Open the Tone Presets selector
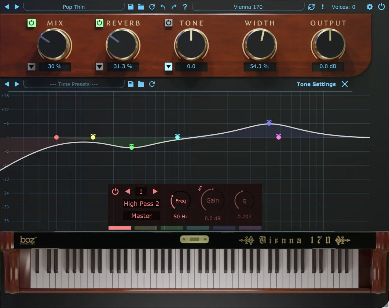This screenshot has width=389, height=308. 74,84
